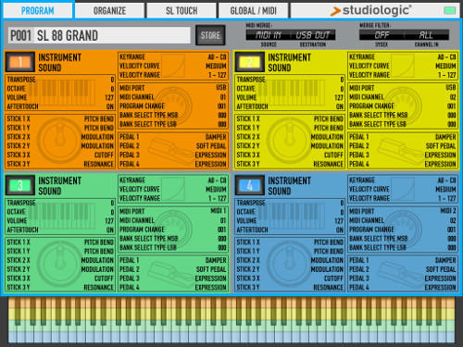This screenshot has width=463, height=347.
Task: Click zone 1 velocity curve graph icon
Action: pos(173,66)
